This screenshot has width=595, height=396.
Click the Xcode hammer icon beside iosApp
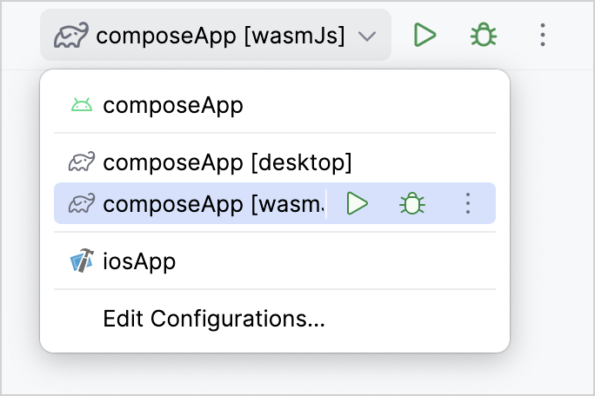tap(82, 261)
